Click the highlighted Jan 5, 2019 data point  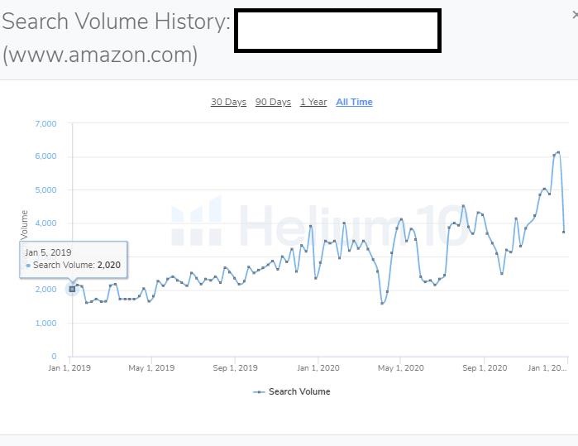[x=72, y=289]
